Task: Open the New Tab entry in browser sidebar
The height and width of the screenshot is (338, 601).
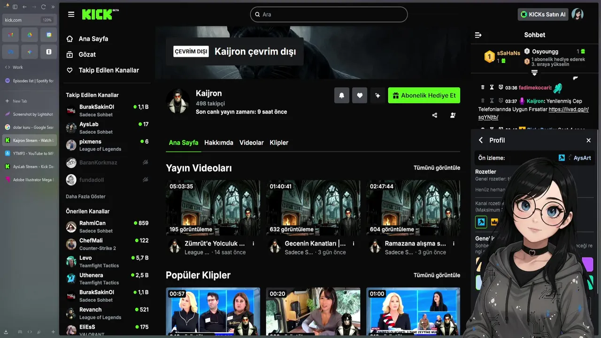Action: pos(29,101)
